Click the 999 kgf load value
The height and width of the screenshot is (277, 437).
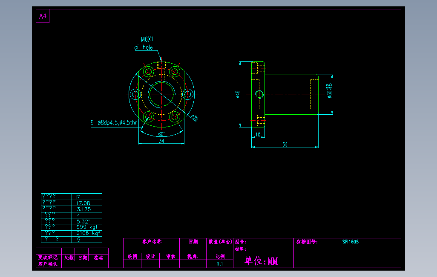coord(87,227)
